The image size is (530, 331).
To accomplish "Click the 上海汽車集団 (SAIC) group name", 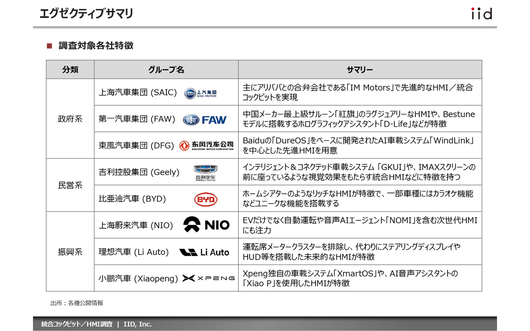I will (138, 93).
